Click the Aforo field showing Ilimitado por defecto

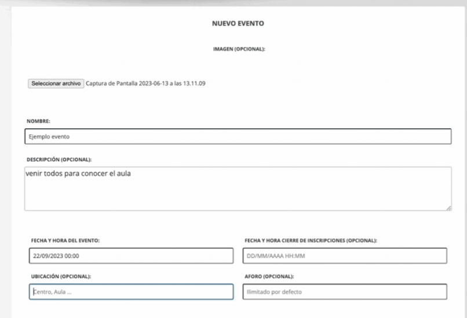[344, 291]
